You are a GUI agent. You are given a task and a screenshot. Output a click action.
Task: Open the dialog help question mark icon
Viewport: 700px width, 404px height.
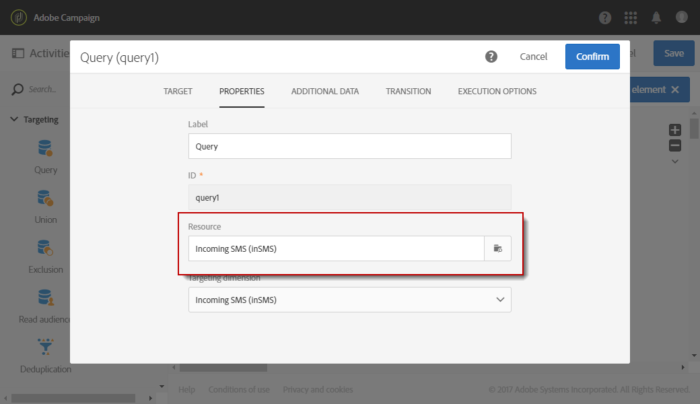coord(491,57)
